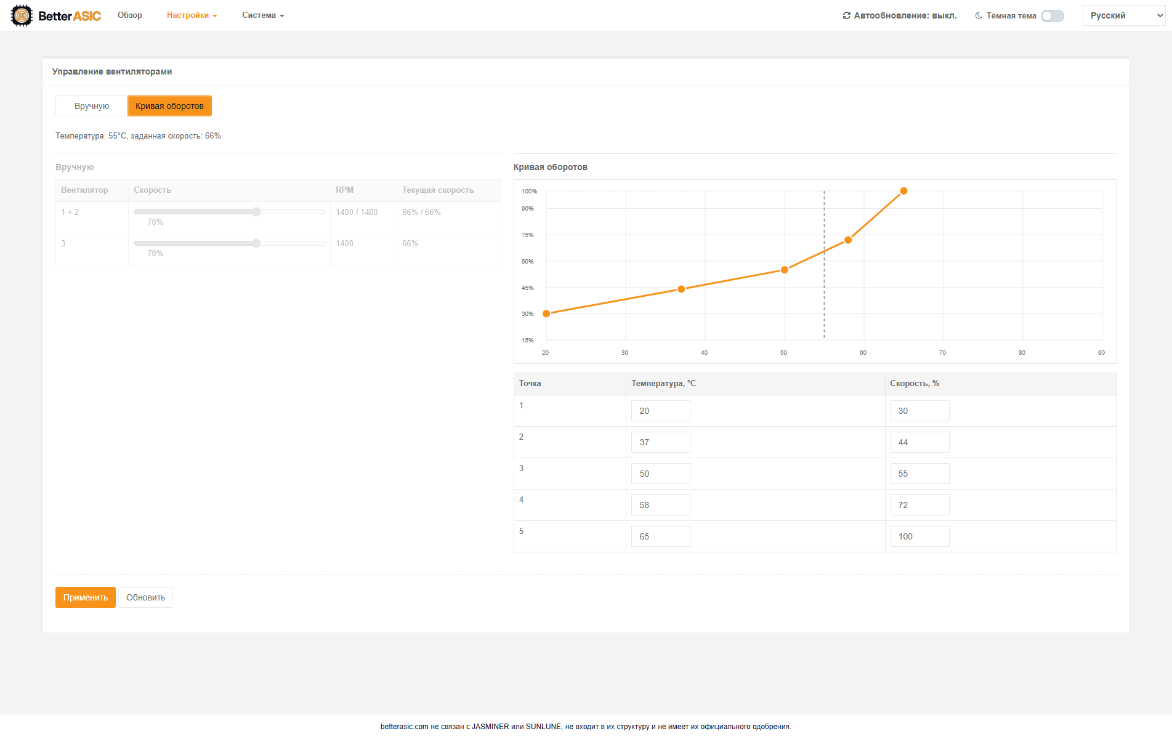
Task: Toggle the dark theme switch
Action: pyautogui.click(x=1053, y=16)
